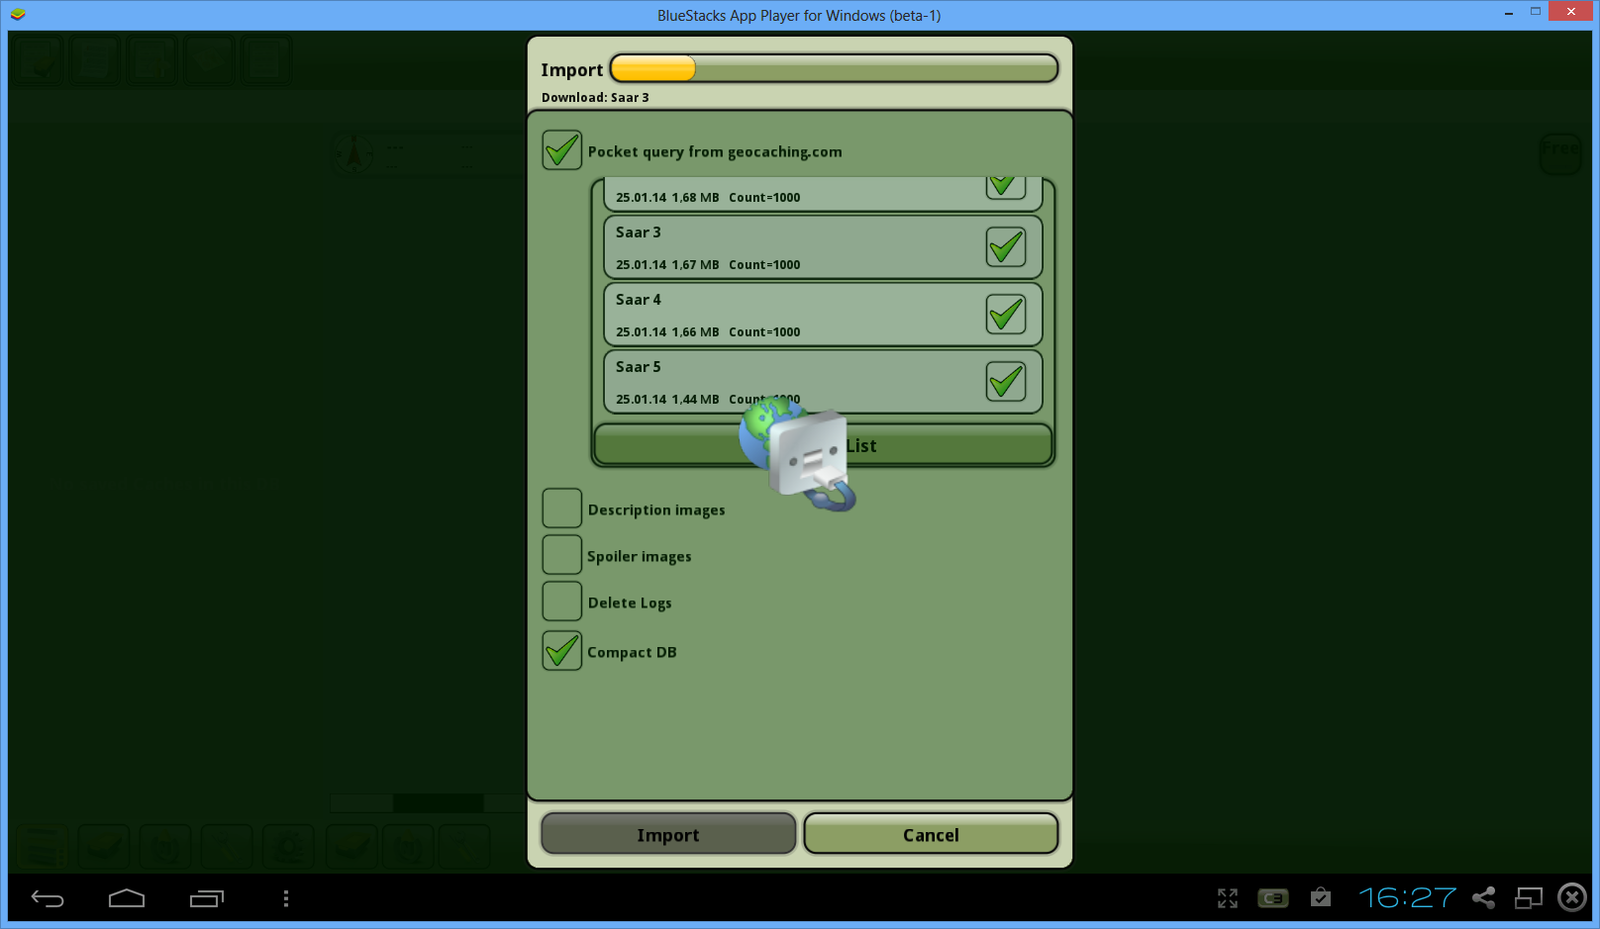Click the 16:27 clock
1600x929 pixels.
click(1407, 897)
